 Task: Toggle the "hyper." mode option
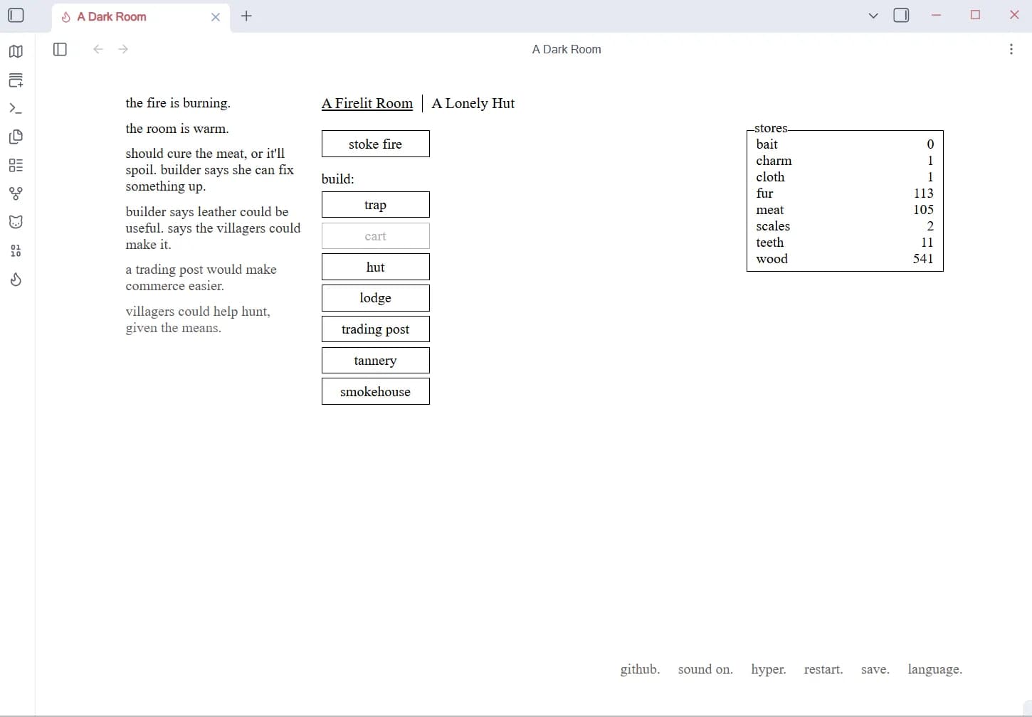[x=769, y=669]
